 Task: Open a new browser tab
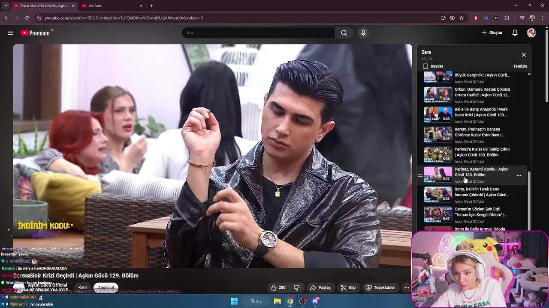[x=151, y=6]
